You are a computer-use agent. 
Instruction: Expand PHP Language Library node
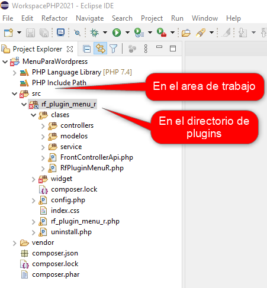(14, 73)
